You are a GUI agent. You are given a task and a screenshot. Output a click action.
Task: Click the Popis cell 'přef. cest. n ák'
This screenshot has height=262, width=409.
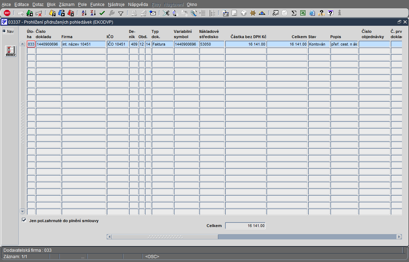coord(344,44)
